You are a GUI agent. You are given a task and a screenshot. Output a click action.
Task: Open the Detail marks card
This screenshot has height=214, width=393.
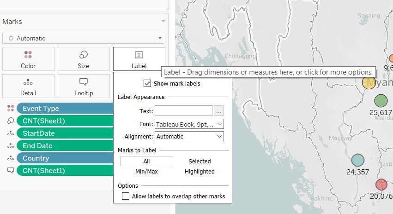click(28, 86)
